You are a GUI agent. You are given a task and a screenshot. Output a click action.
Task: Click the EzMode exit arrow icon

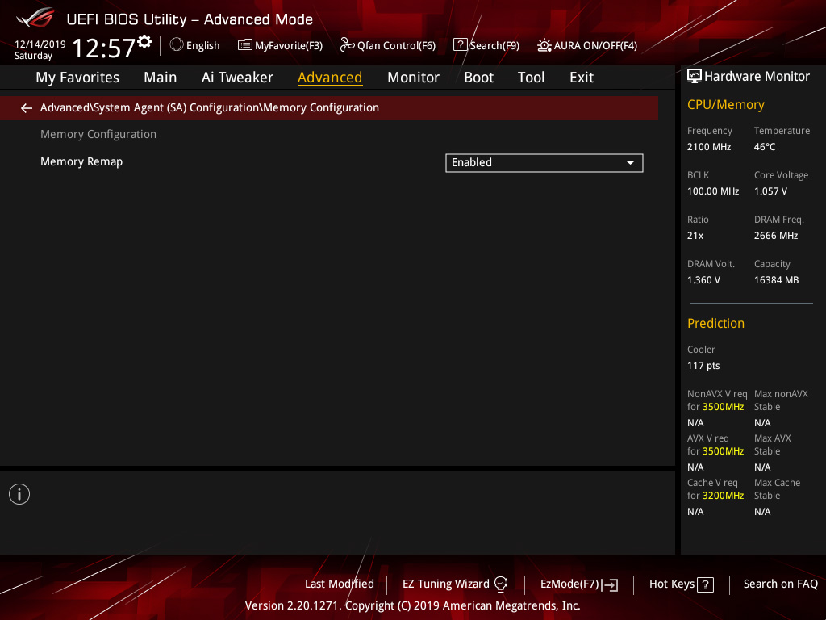[x=610, y=584]
